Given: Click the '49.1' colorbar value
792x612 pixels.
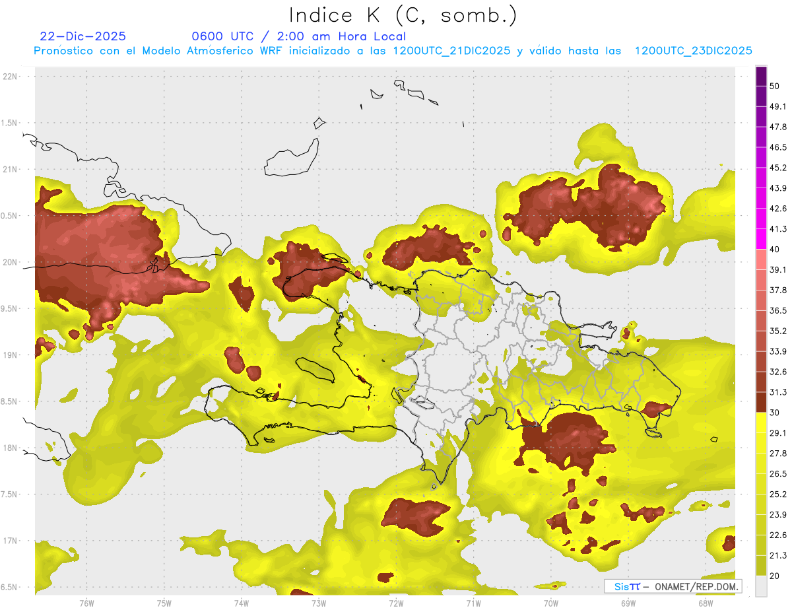Looking at the screenshot, I should (778, 106).
